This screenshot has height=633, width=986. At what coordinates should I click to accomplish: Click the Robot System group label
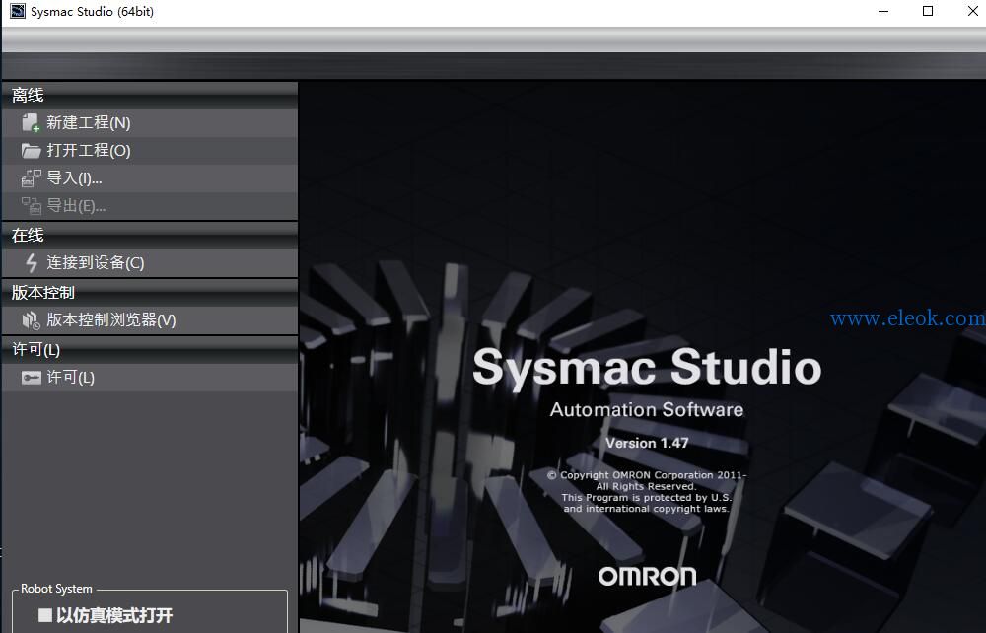56,589
